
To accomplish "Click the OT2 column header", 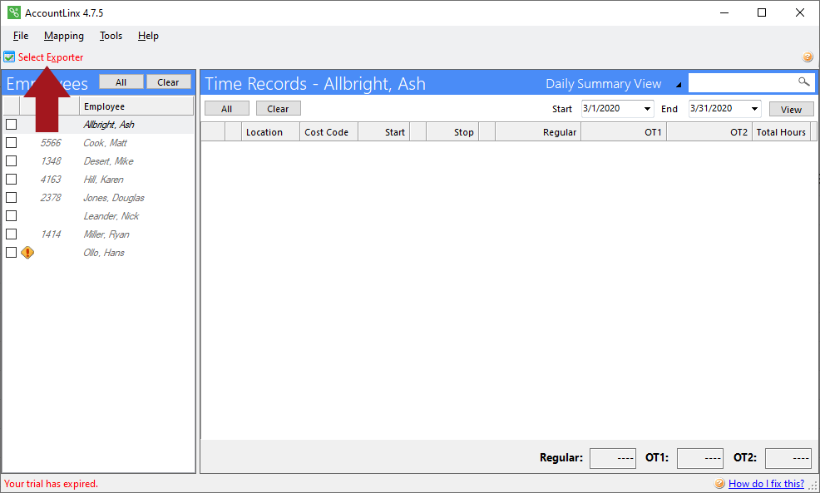I will point(709,132).
